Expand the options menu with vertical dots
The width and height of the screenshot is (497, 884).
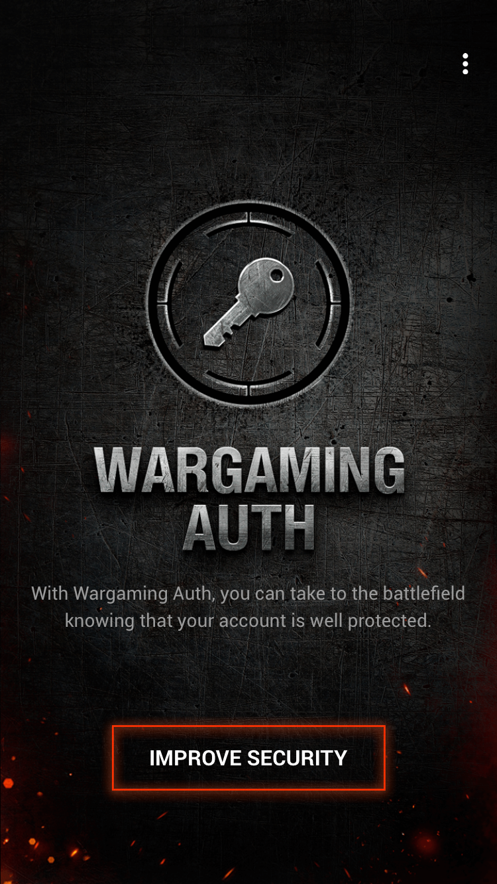click(x=465, y=64)
